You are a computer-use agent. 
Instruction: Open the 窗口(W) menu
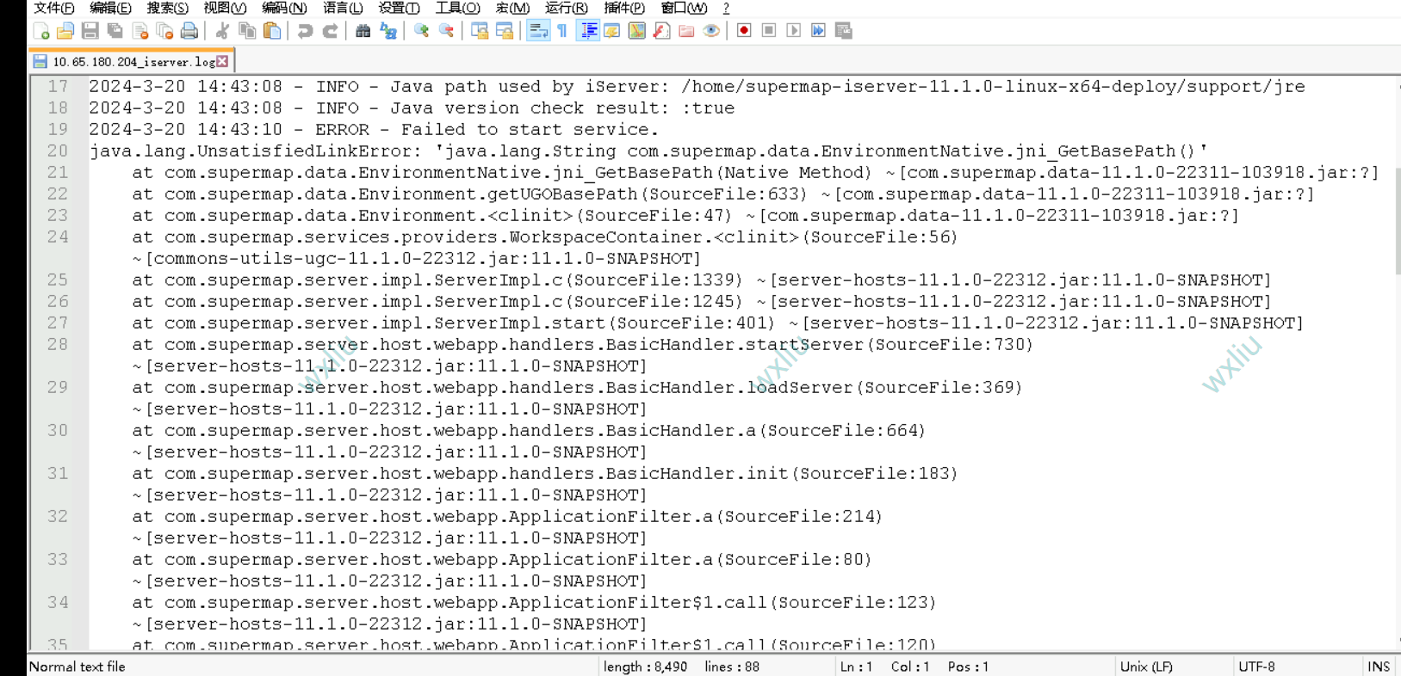point(684,8)
